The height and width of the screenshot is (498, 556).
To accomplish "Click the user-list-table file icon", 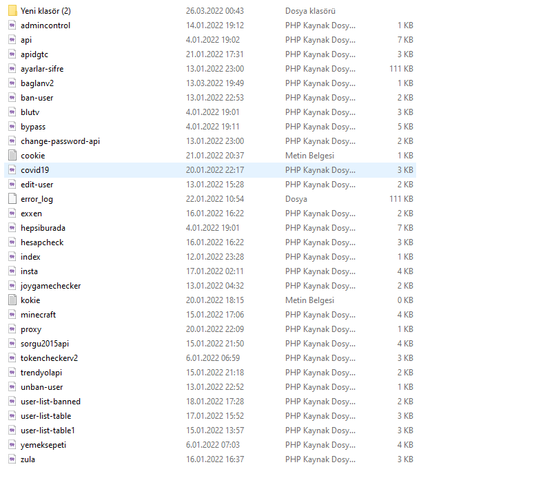I will pyautogui.click(x=12, y=416).
